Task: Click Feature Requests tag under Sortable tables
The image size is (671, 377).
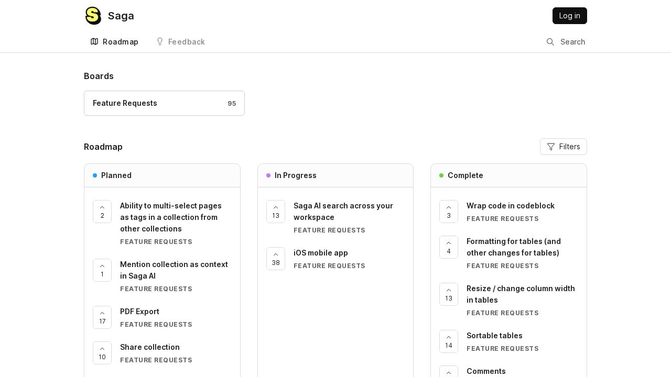Action: 503,349
